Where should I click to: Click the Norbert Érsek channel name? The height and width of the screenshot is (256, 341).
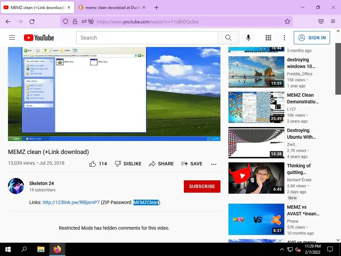point(299,180)
